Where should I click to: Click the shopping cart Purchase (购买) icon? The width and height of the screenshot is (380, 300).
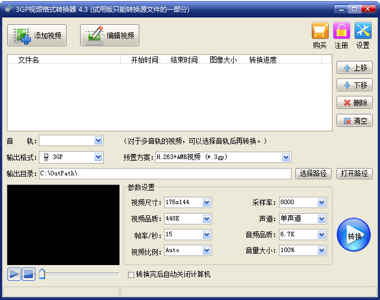320,31
